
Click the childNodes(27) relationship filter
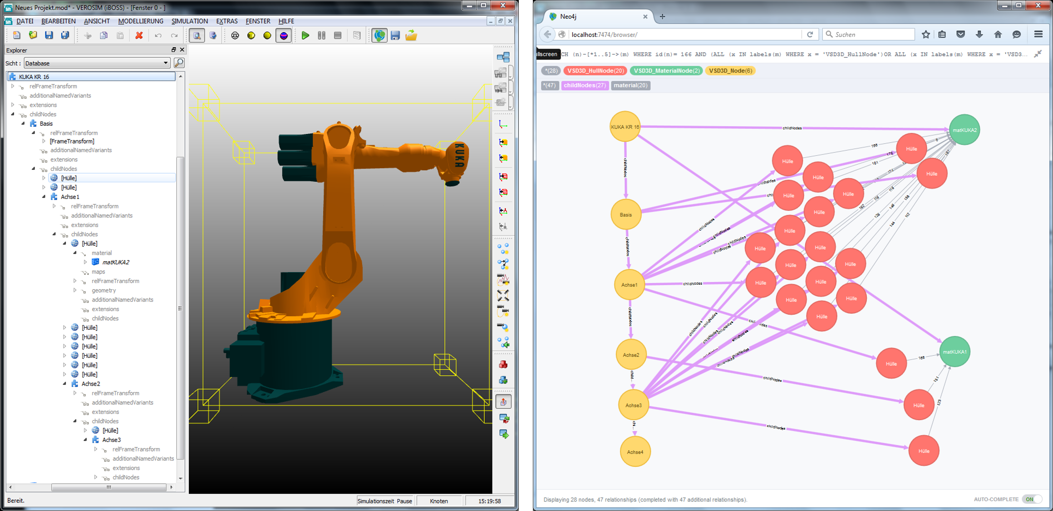tap(585, 85)
